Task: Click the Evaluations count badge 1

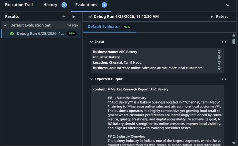Action: click(x=104, y=5)
